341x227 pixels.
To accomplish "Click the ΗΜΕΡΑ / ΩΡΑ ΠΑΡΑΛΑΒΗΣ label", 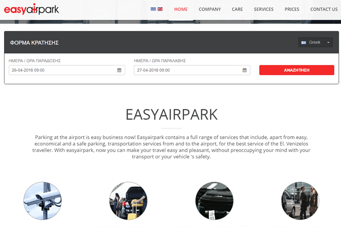I will (x=160, y=60).
